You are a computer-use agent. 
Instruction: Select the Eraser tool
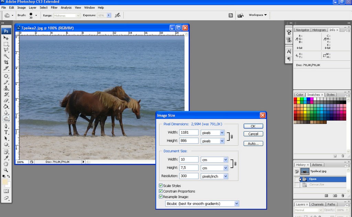click(6, 101)
